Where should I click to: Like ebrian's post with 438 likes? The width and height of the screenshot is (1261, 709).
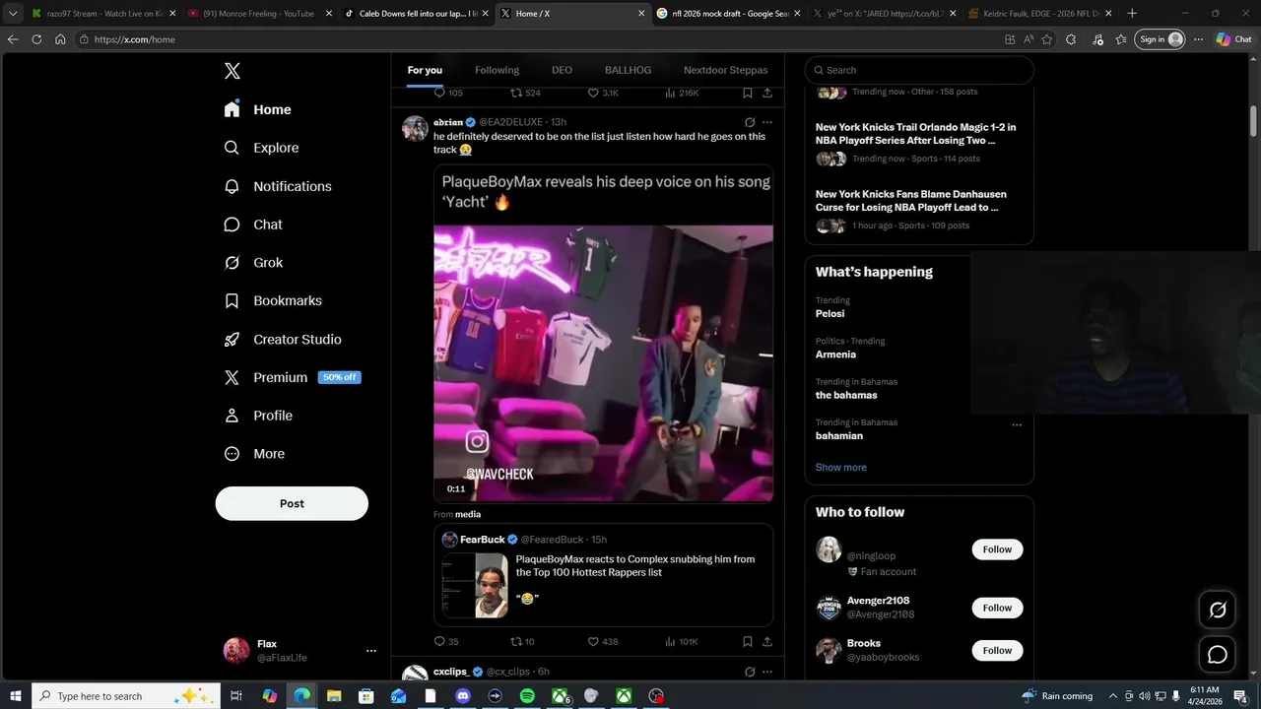(602, 641)
